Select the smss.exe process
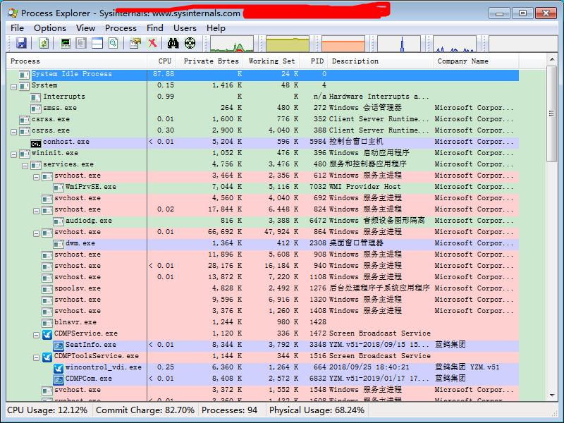 (x=262, y=108)
